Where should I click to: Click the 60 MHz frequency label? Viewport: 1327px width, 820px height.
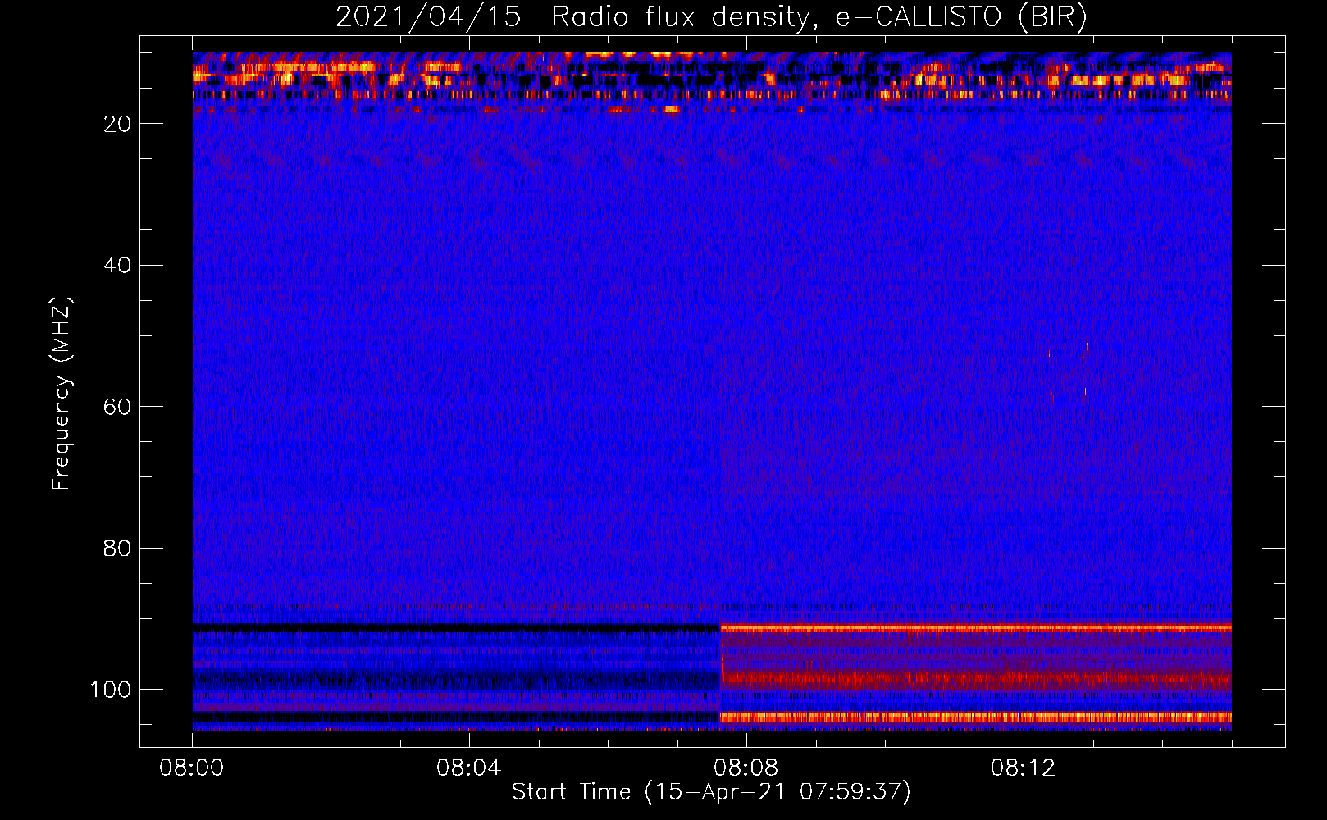pos(117,407)
